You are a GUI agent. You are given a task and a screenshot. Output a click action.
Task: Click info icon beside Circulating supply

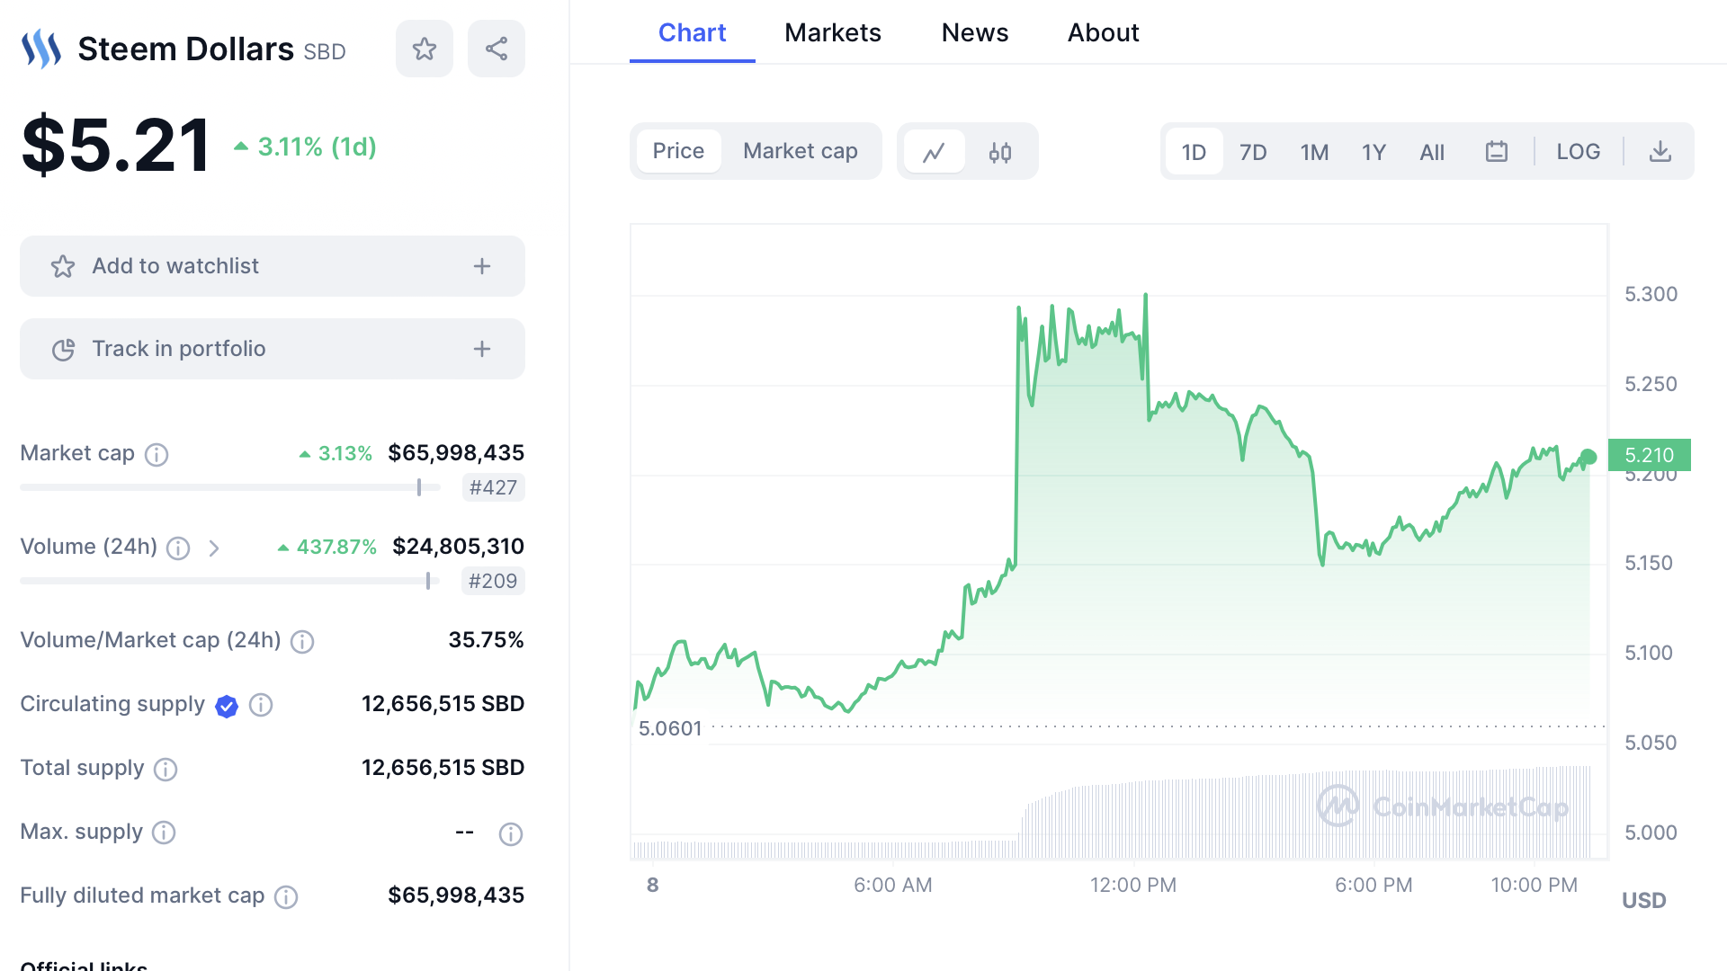(x=261, y=705)
